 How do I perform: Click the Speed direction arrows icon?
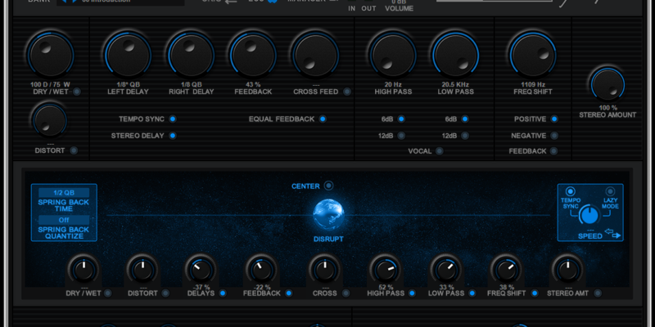(613, 235)
